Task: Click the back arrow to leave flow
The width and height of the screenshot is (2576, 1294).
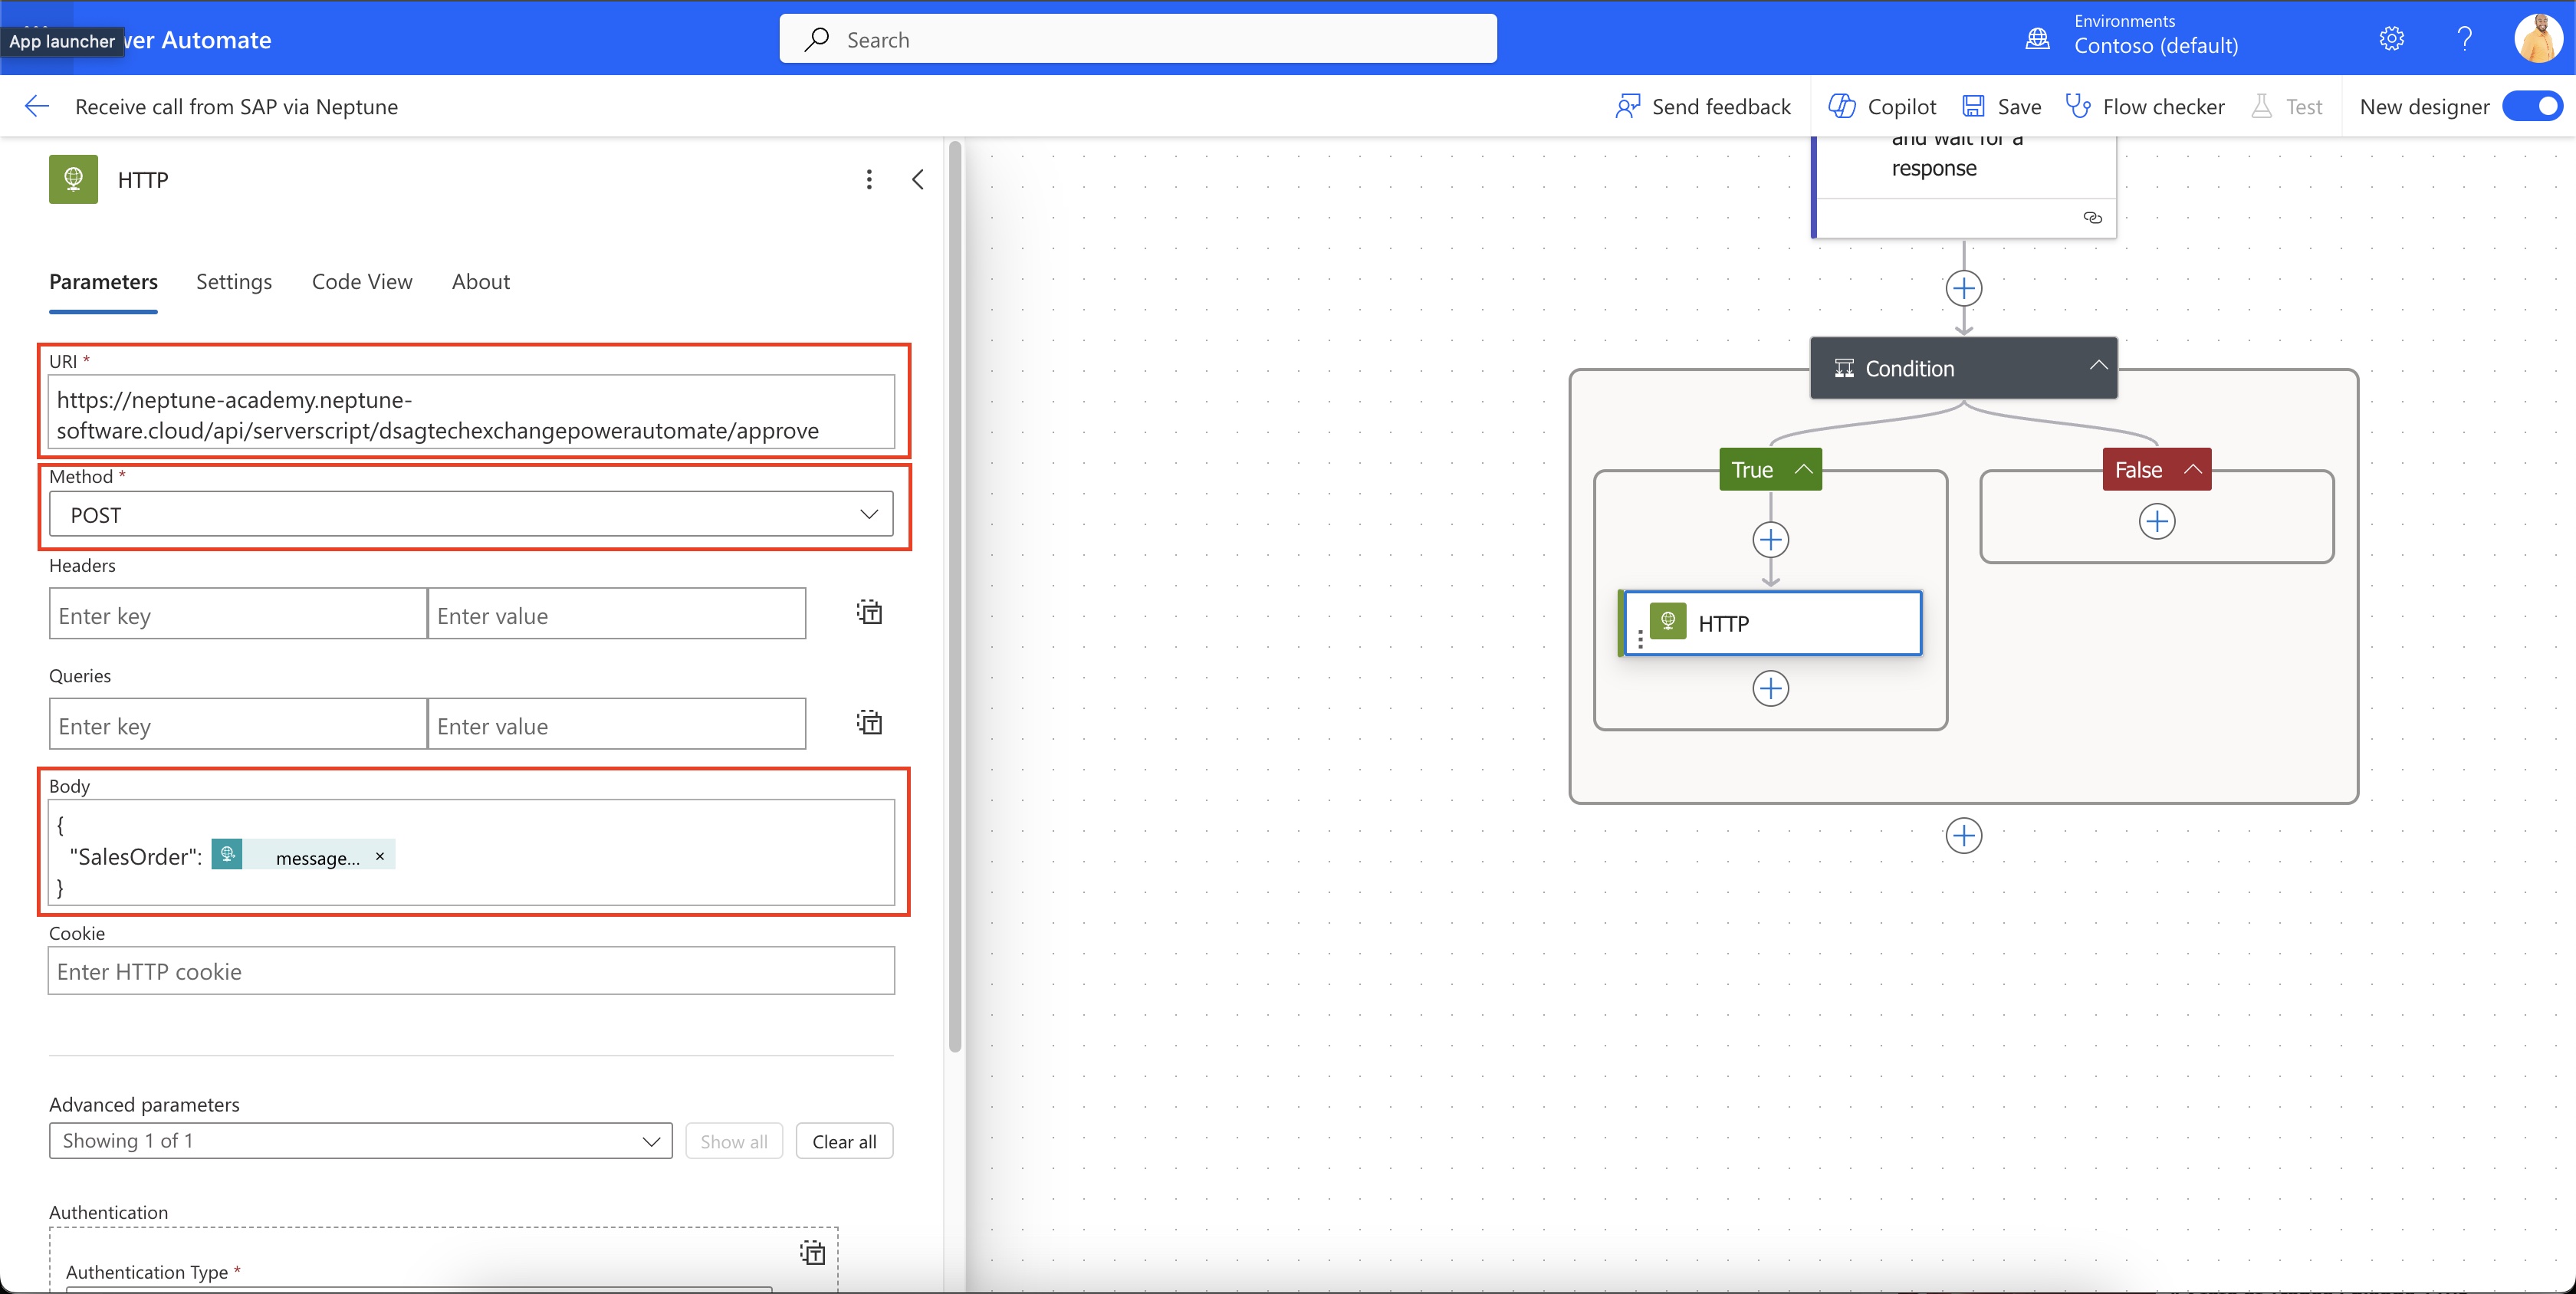Action: click(37, 106)
